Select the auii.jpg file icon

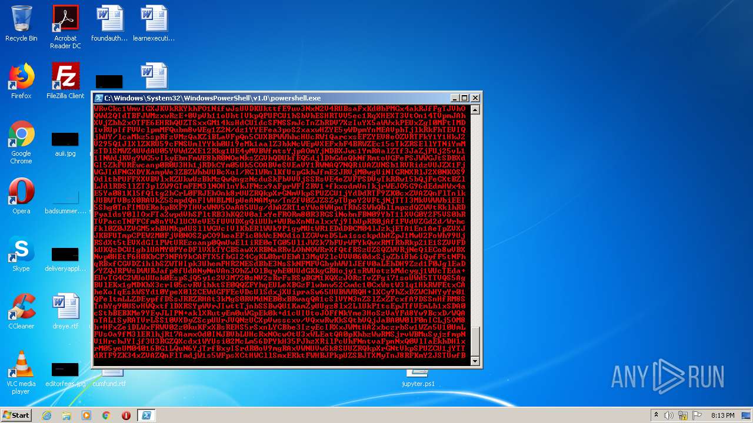click(x=65, y=144)
